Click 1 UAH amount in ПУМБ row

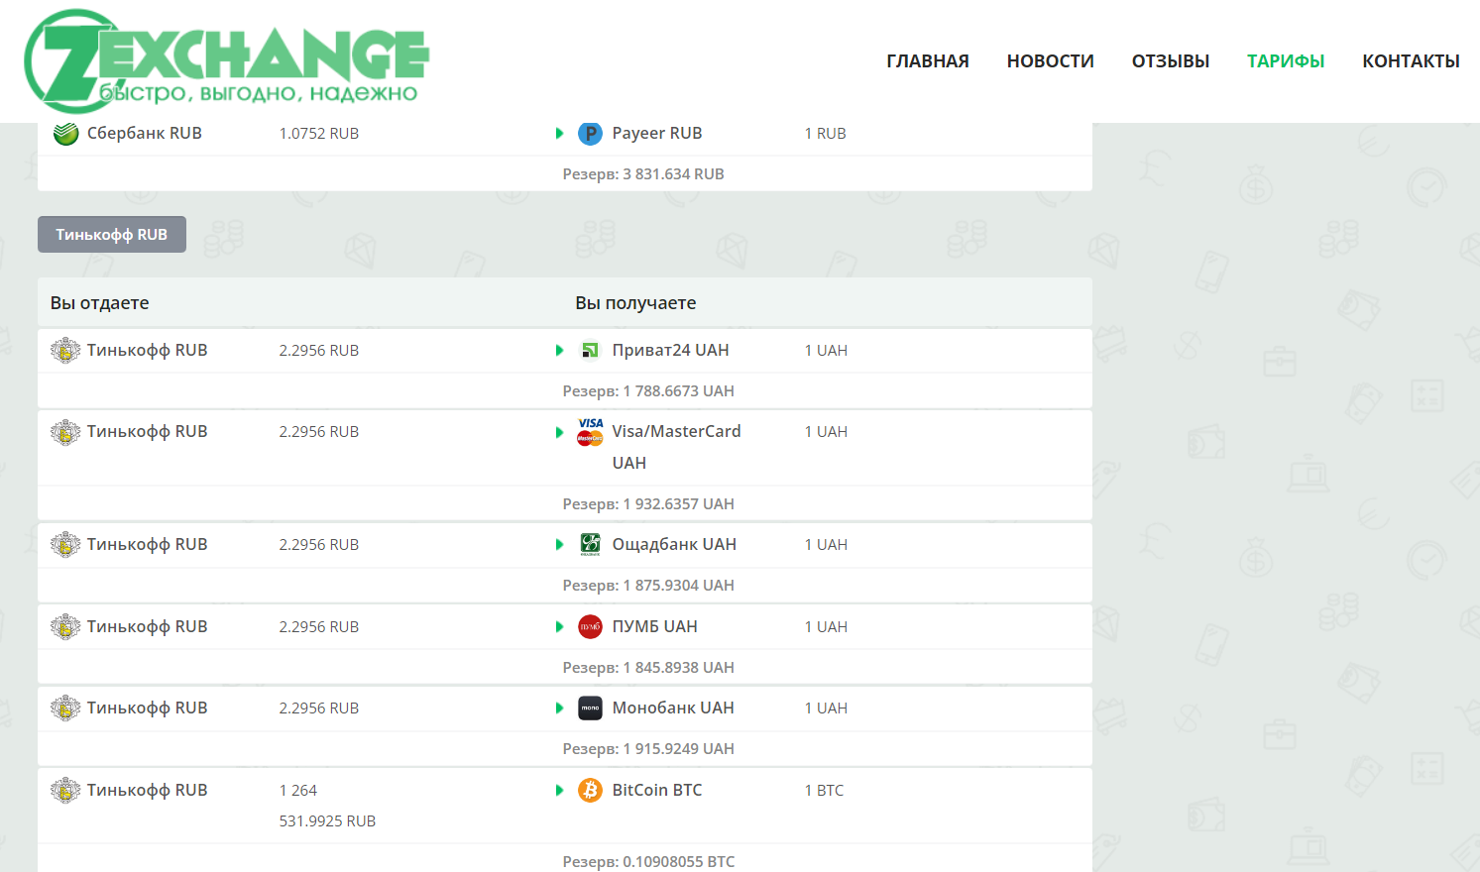point(826,627)
